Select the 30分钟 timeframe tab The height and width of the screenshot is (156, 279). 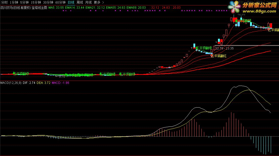48,3
